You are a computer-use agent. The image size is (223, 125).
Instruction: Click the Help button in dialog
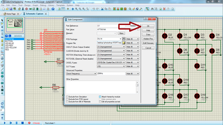point(148,30)
